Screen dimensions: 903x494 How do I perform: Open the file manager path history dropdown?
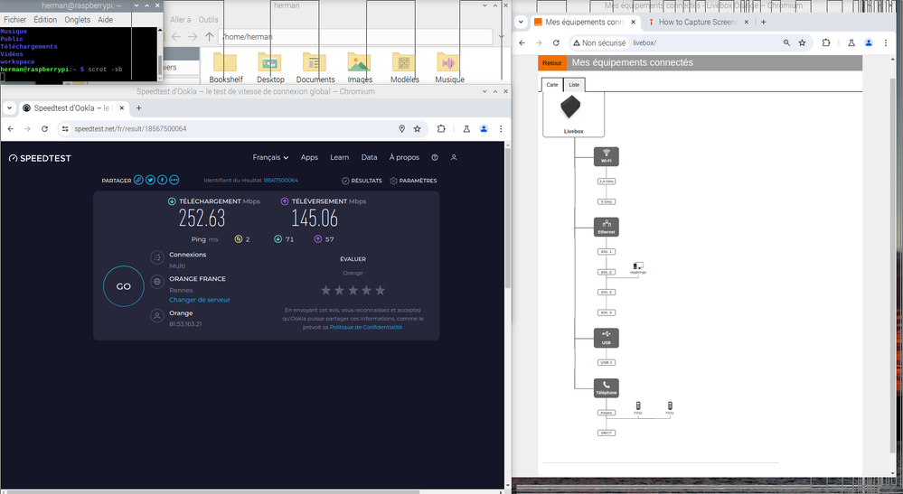tap(501, 37)
